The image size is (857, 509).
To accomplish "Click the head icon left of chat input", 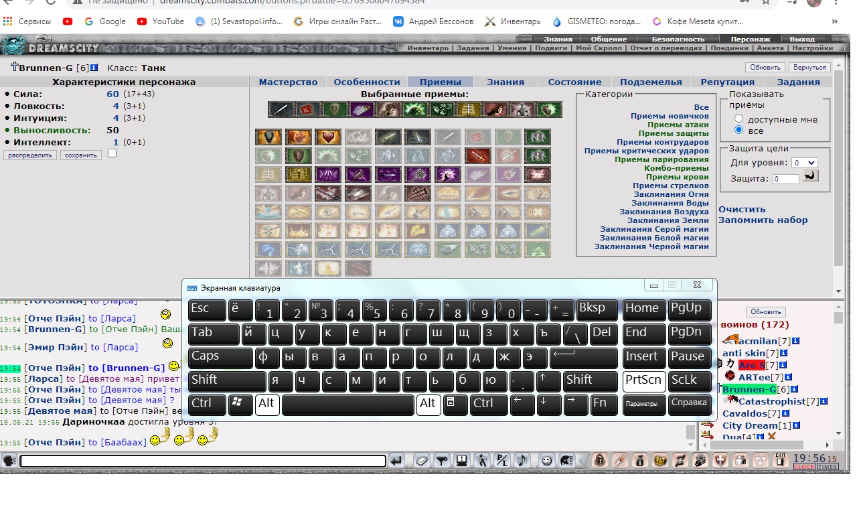I will tap(9, 461).
